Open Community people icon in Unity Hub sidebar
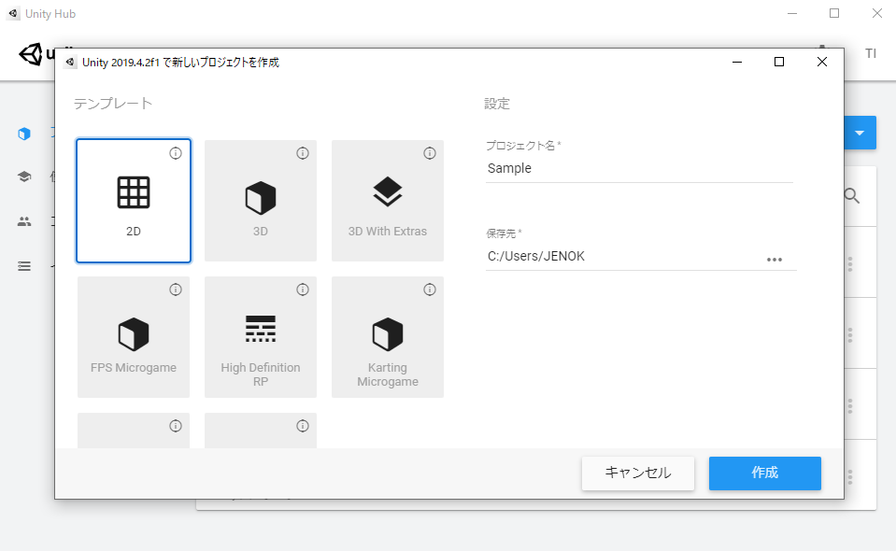The height and width of the screenshot is (551, 896). [x=24, y=221]
